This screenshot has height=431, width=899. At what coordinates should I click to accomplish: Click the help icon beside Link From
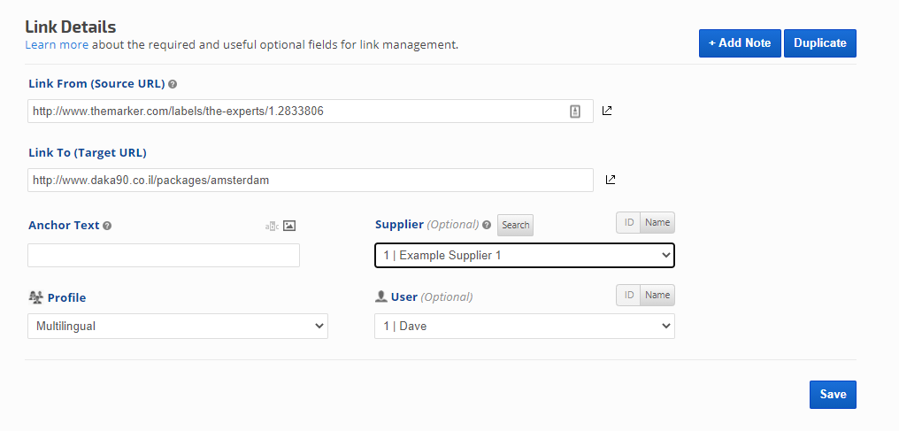click(173, 84)
